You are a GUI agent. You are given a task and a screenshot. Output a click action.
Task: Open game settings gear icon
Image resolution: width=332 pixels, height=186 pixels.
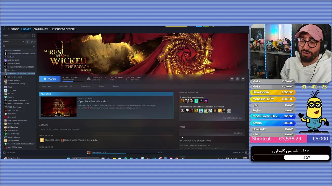click(x=232, y=79)
